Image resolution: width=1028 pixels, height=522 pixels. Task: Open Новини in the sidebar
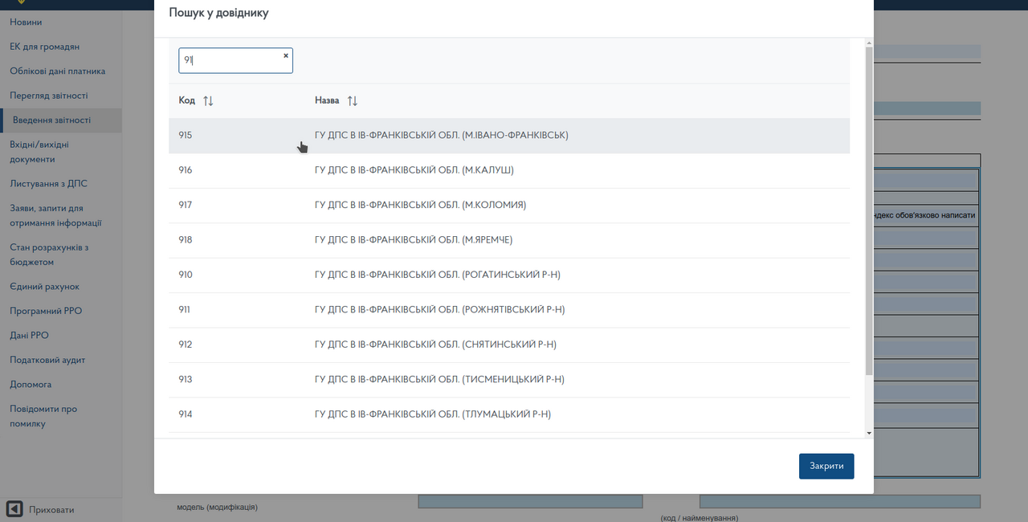26,22
